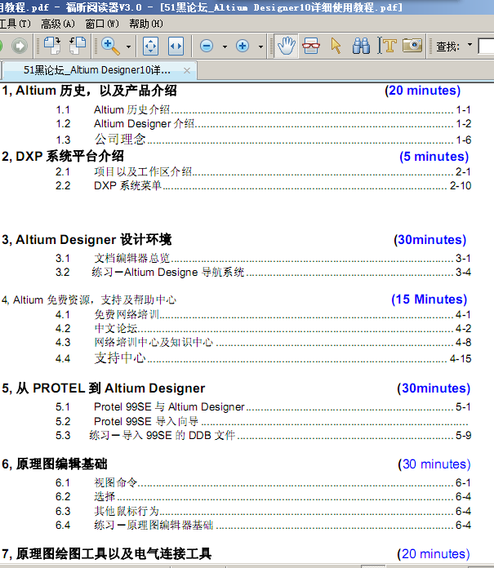This screenshot has height=568, width=494.
Task: Click the entry '2.1 项目以及工作区介绍'
Action: click(x=264, y=171)
